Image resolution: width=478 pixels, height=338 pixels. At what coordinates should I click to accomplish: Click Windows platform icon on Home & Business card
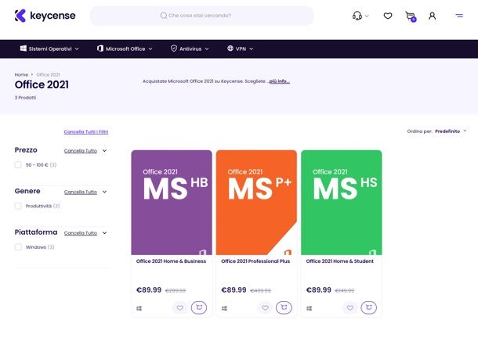pyautogui.click(x=139, y=308)
